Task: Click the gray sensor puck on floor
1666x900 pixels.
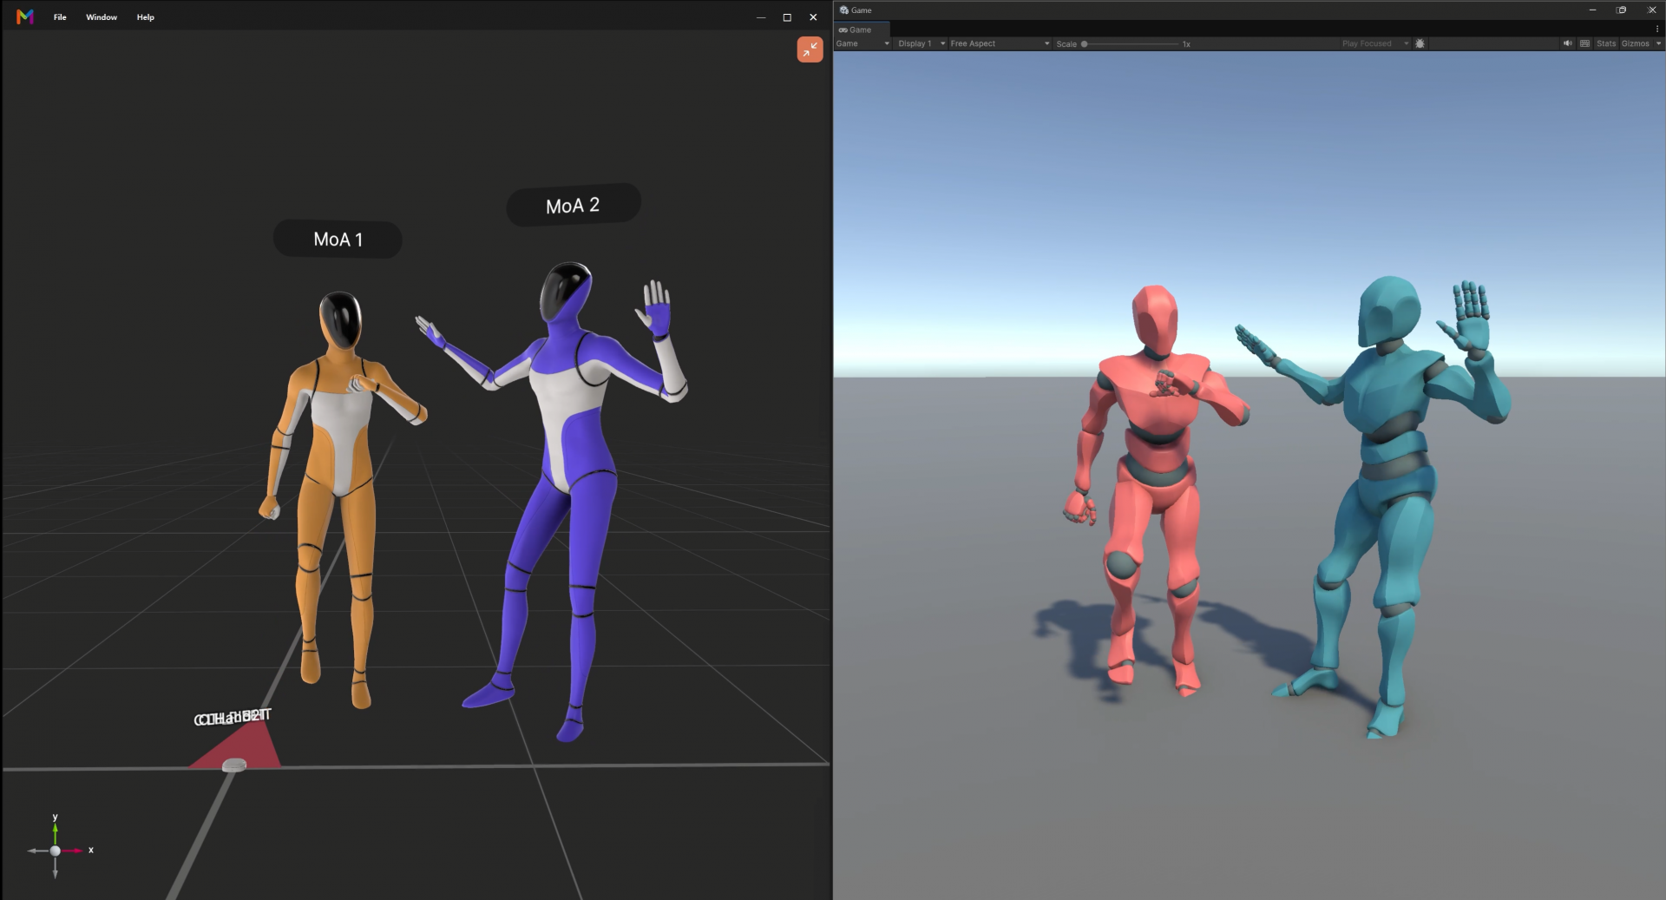Action: [234, 765]
